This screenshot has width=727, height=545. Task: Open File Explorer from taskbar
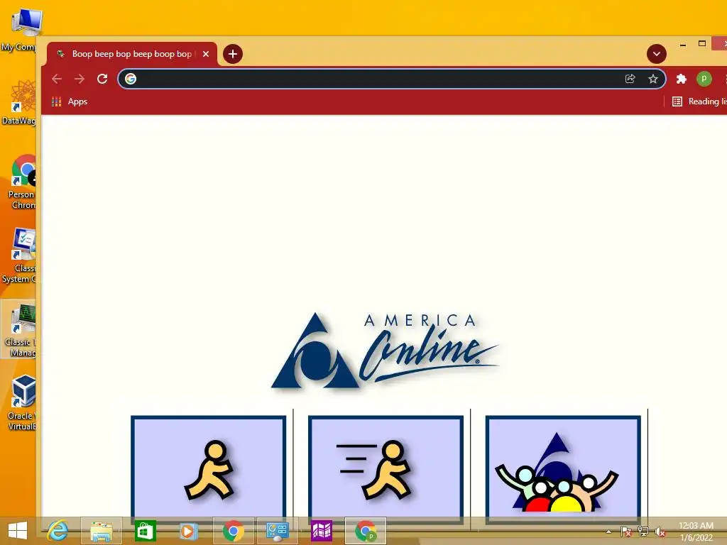[x=102, y=531]
